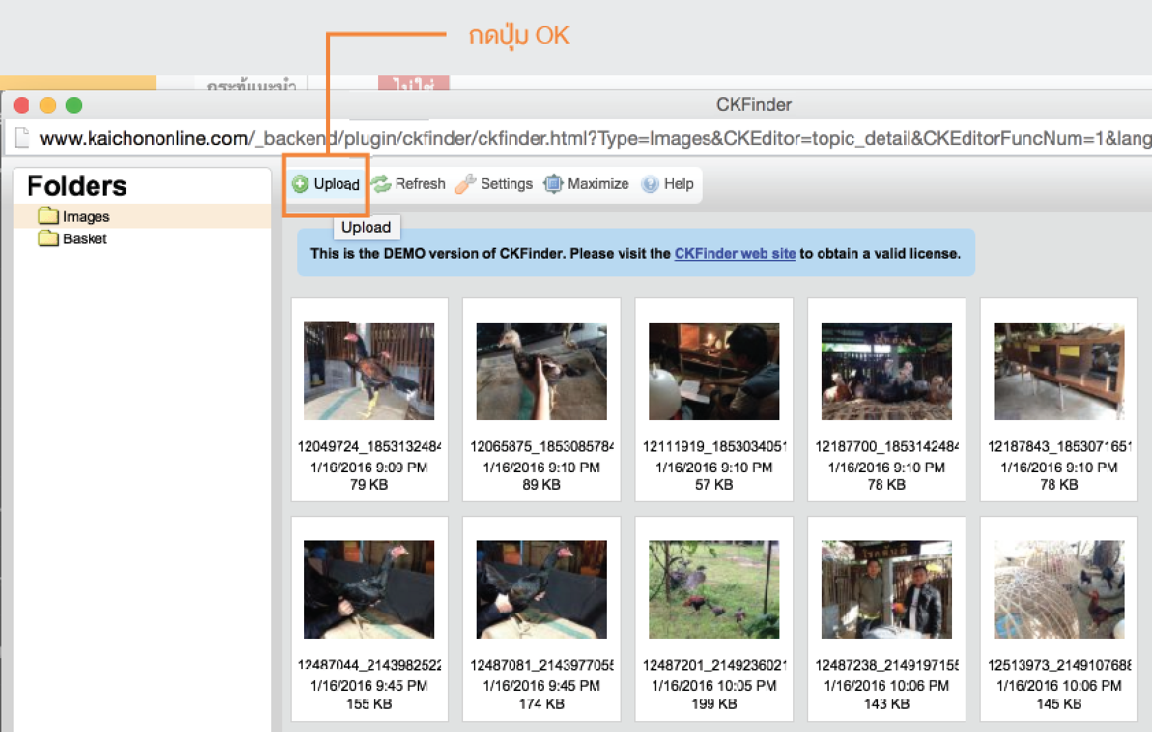Click the Refresh arrows icon
1152x732 pixels.
point(381,184)
